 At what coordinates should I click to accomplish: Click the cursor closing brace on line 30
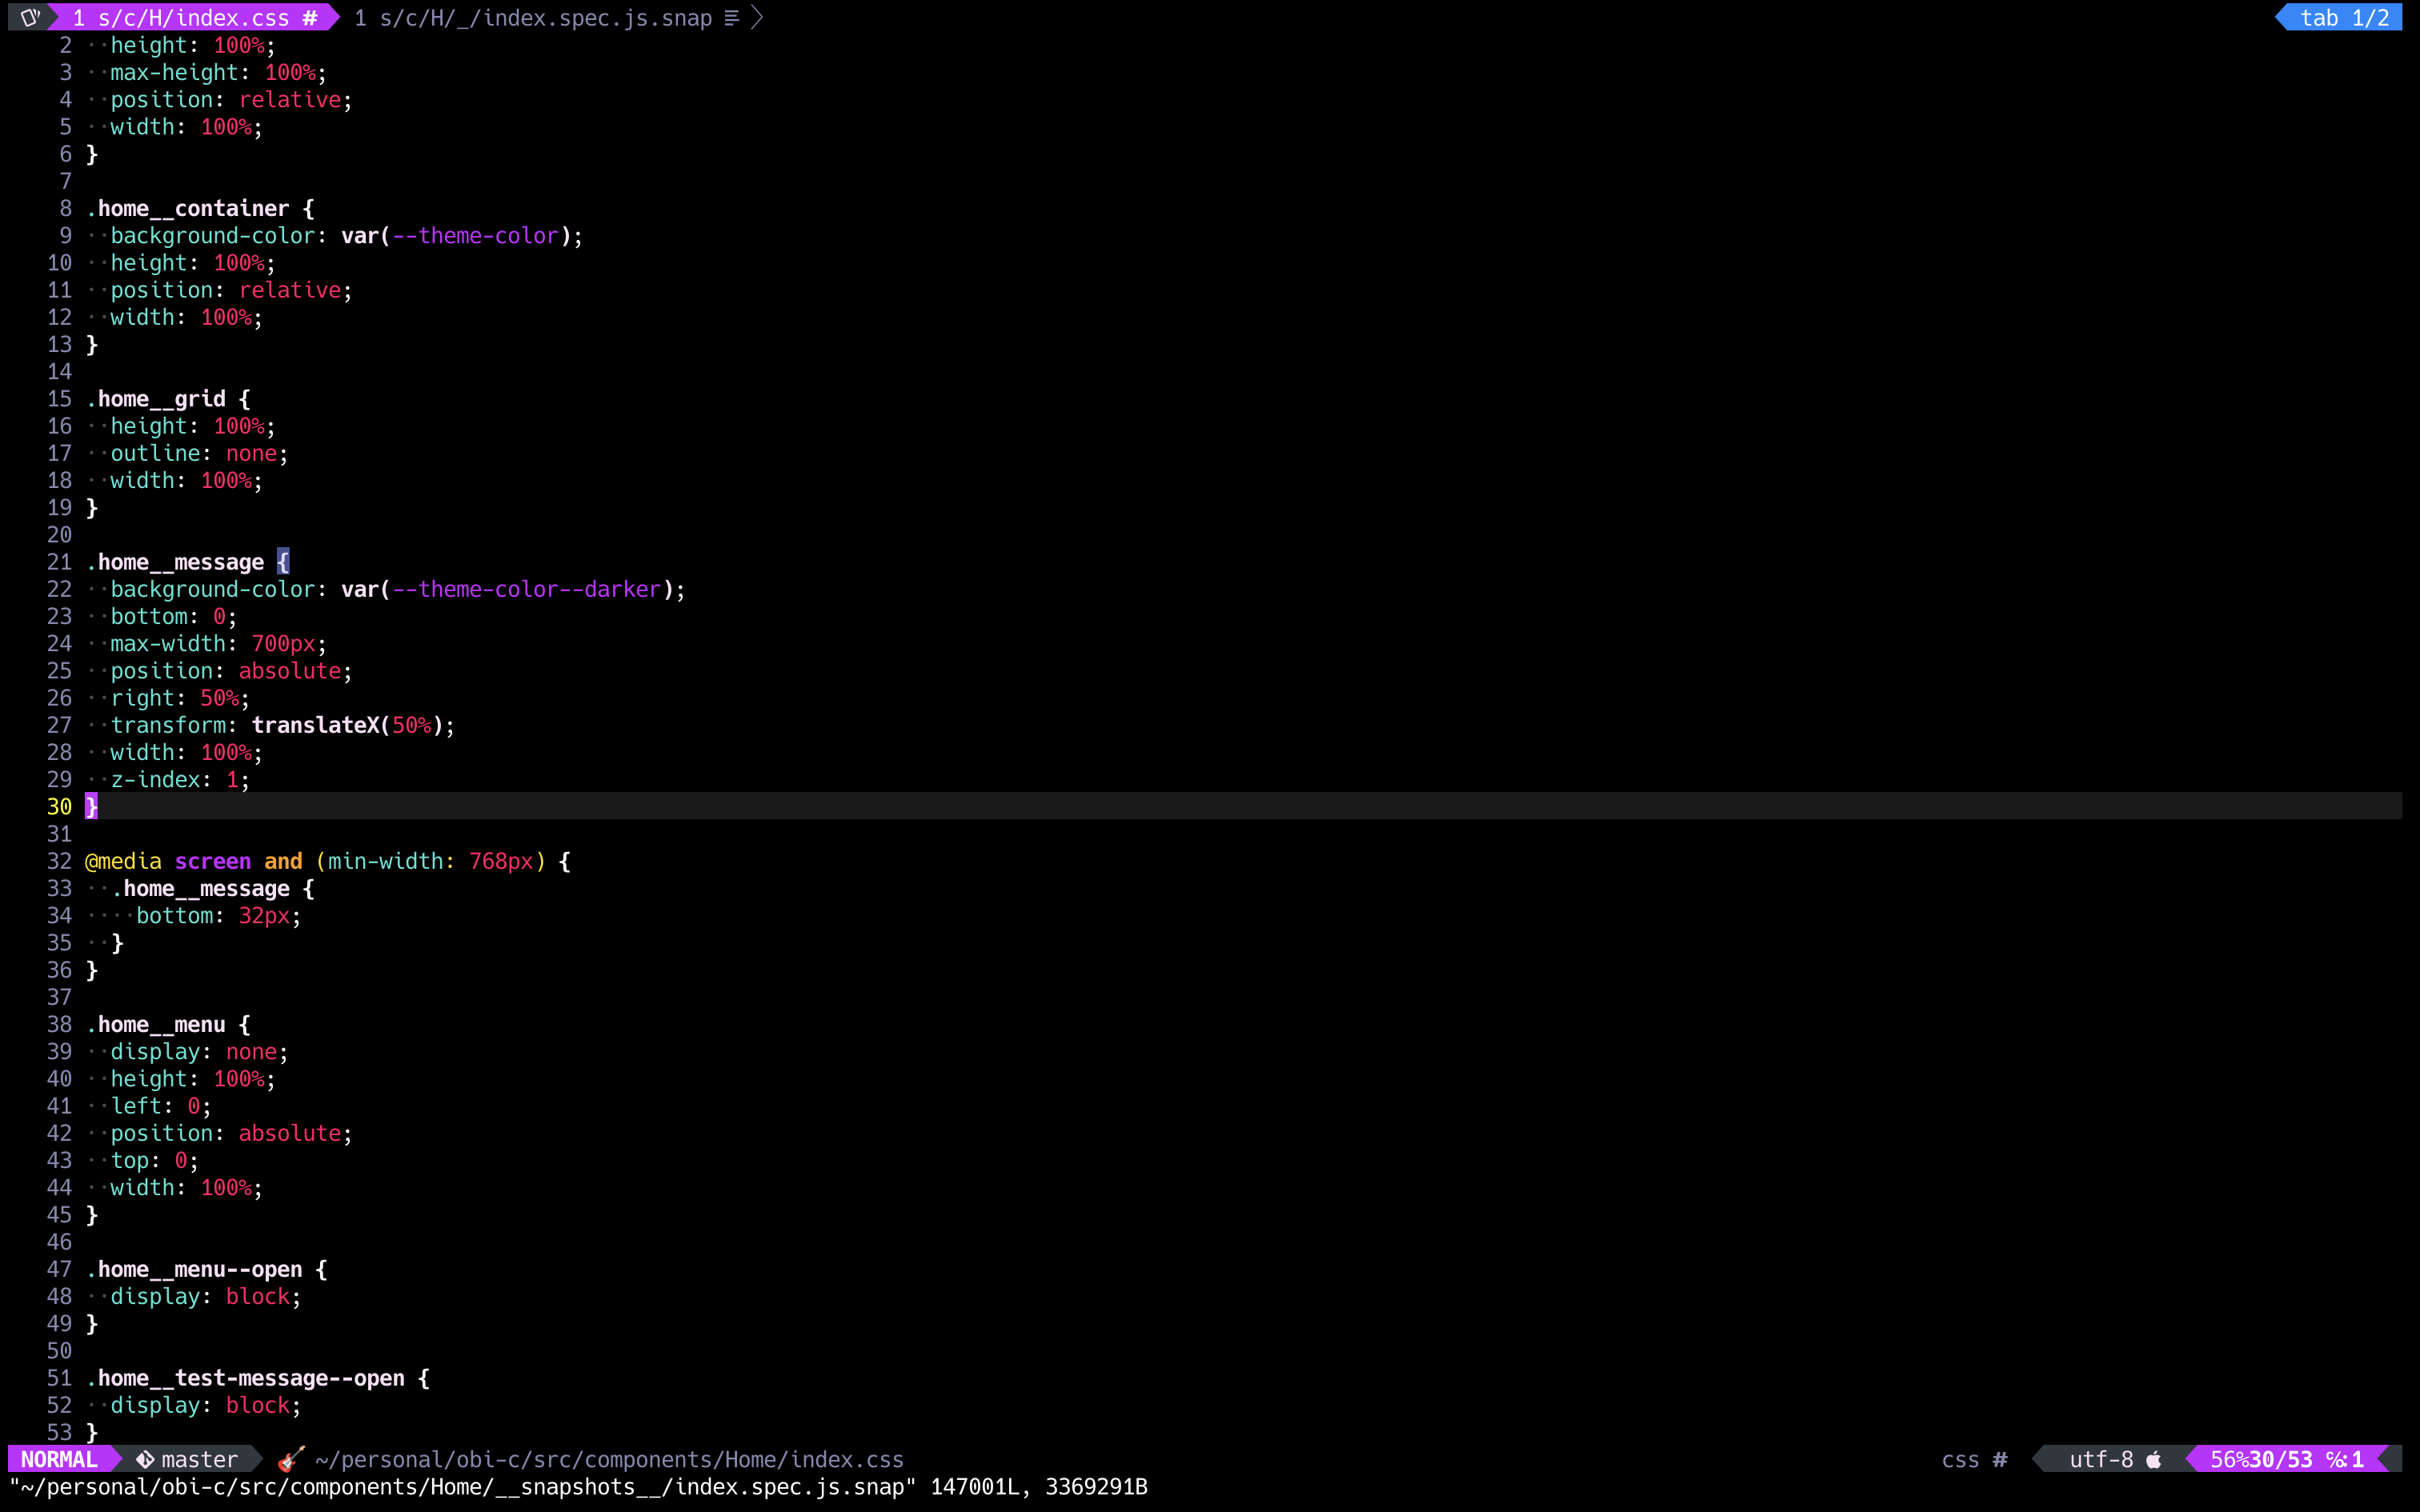91,806
